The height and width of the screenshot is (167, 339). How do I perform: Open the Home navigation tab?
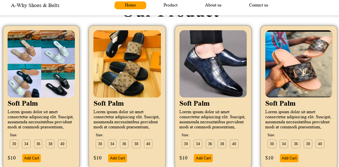click(130, 5)
